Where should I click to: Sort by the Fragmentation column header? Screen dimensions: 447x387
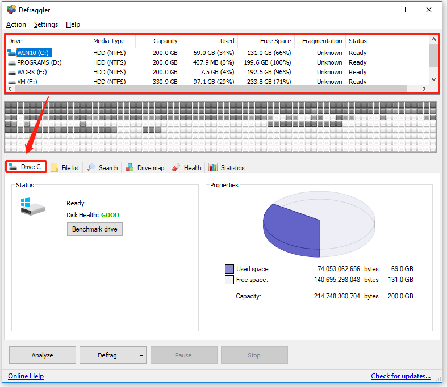pos(320,41)
